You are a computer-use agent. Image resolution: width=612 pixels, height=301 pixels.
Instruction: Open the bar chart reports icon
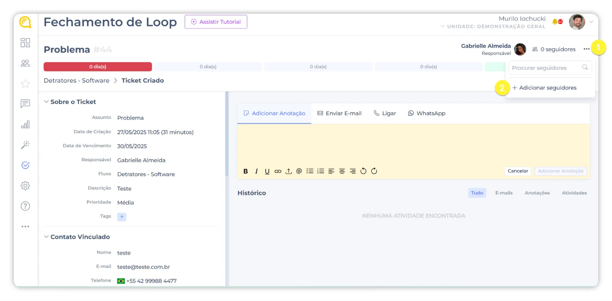[x=25, y=125]
